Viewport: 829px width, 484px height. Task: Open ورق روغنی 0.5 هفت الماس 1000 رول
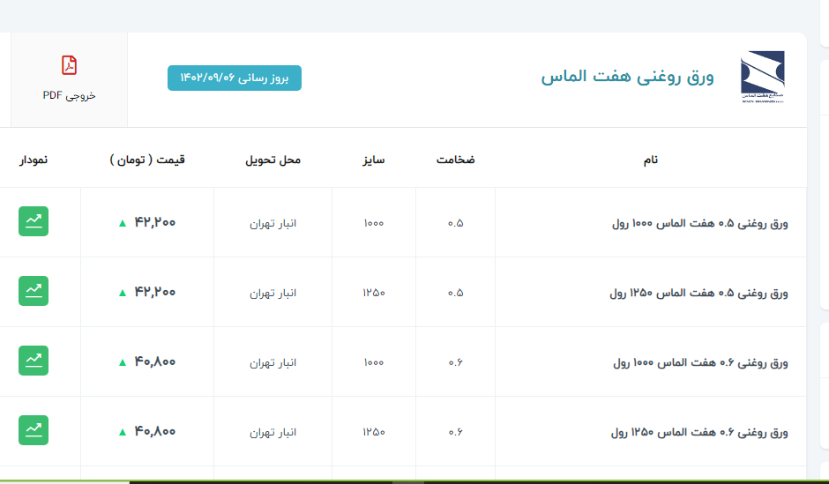pyautogui.click(x=699, y=223)
